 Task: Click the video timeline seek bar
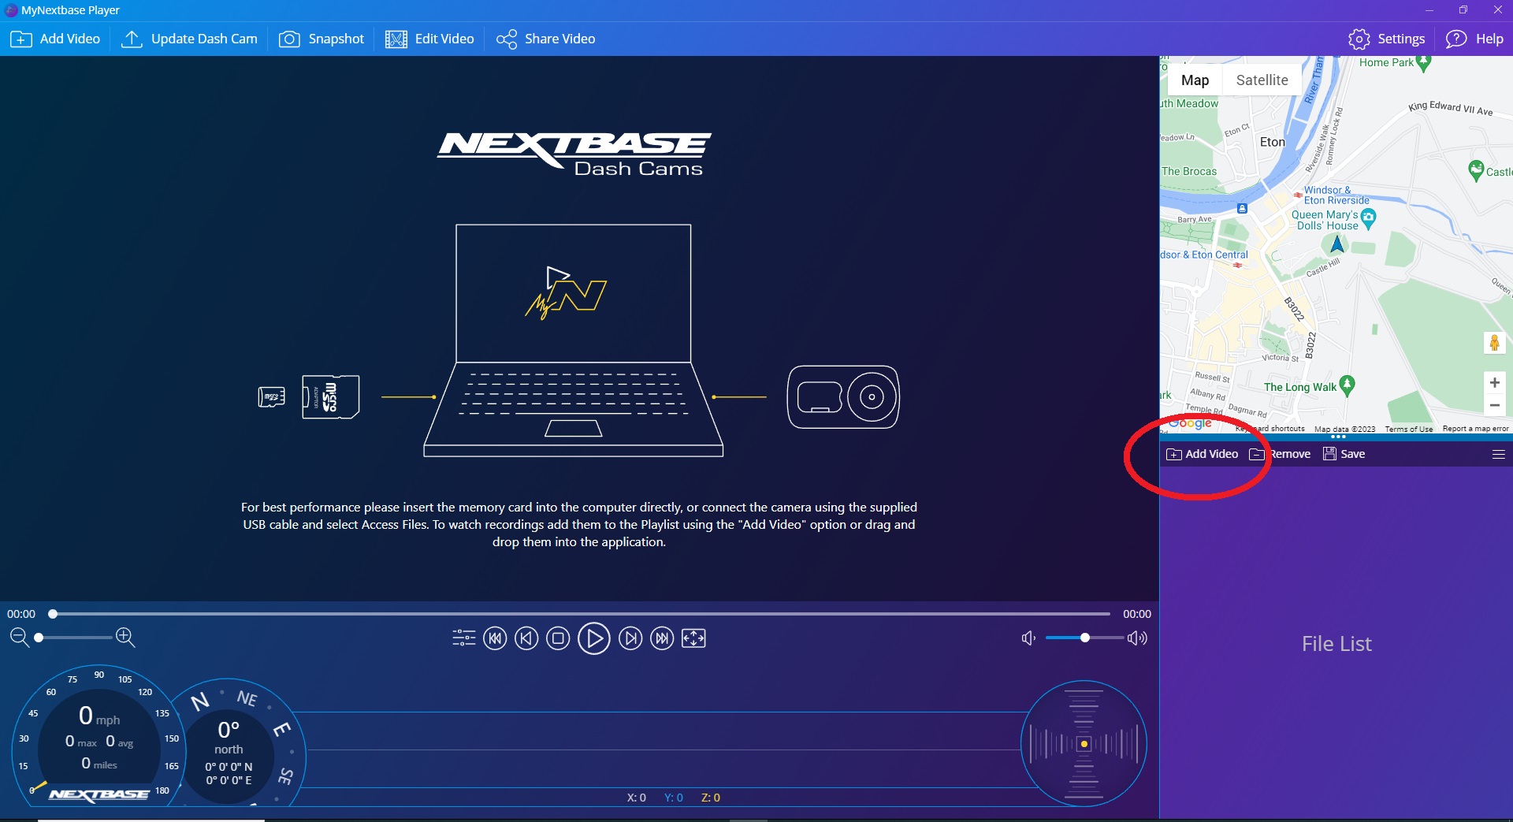581,614
